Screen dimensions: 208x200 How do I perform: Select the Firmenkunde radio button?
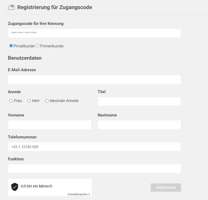[x=38, y=46]
